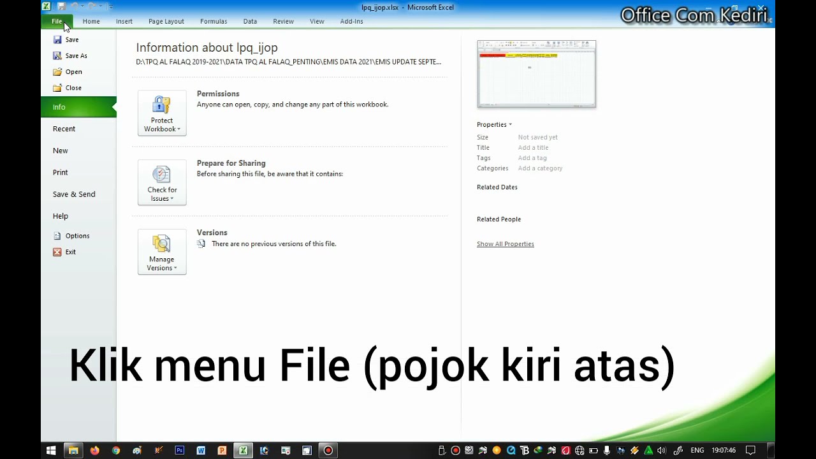Click the File tab
This screenshot has width=816, height=459.
[x=57, y=21]
